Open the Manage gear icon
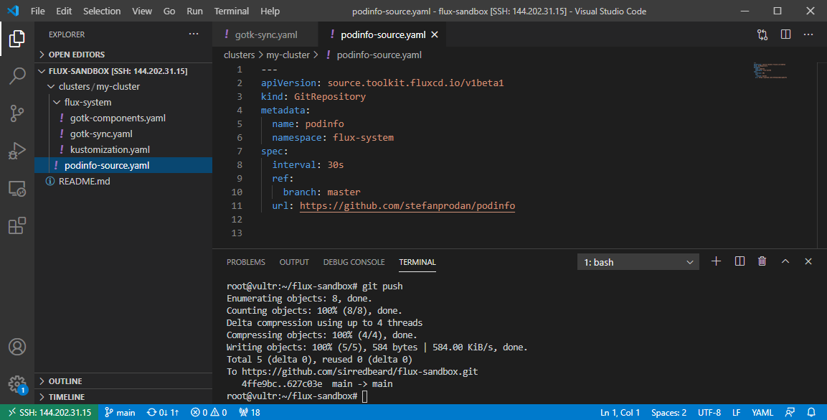Viewport: 827px width, 420px height. click(17, 384)
